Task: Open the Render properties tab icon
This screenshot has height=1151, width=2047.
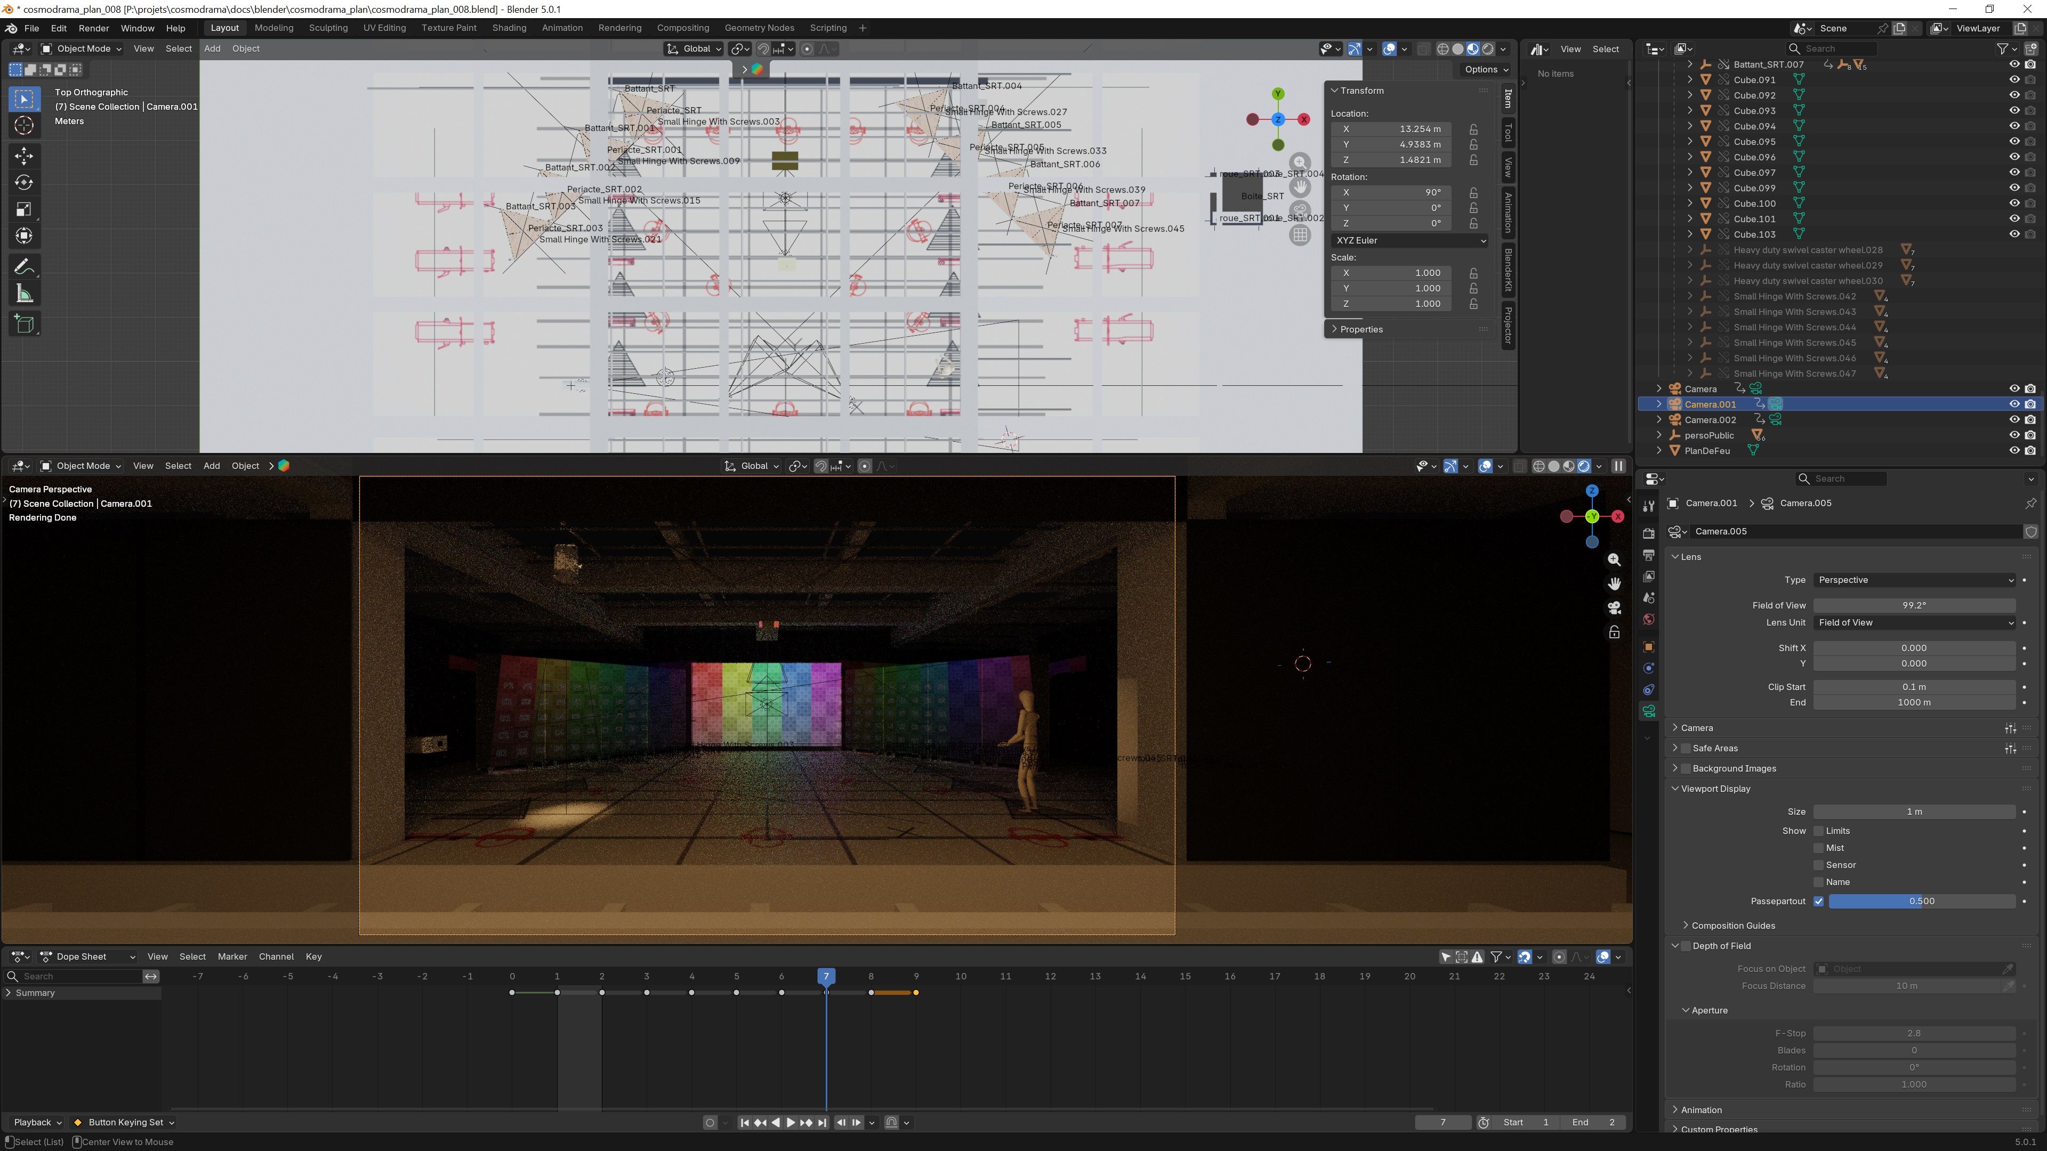Action: 1649,533
